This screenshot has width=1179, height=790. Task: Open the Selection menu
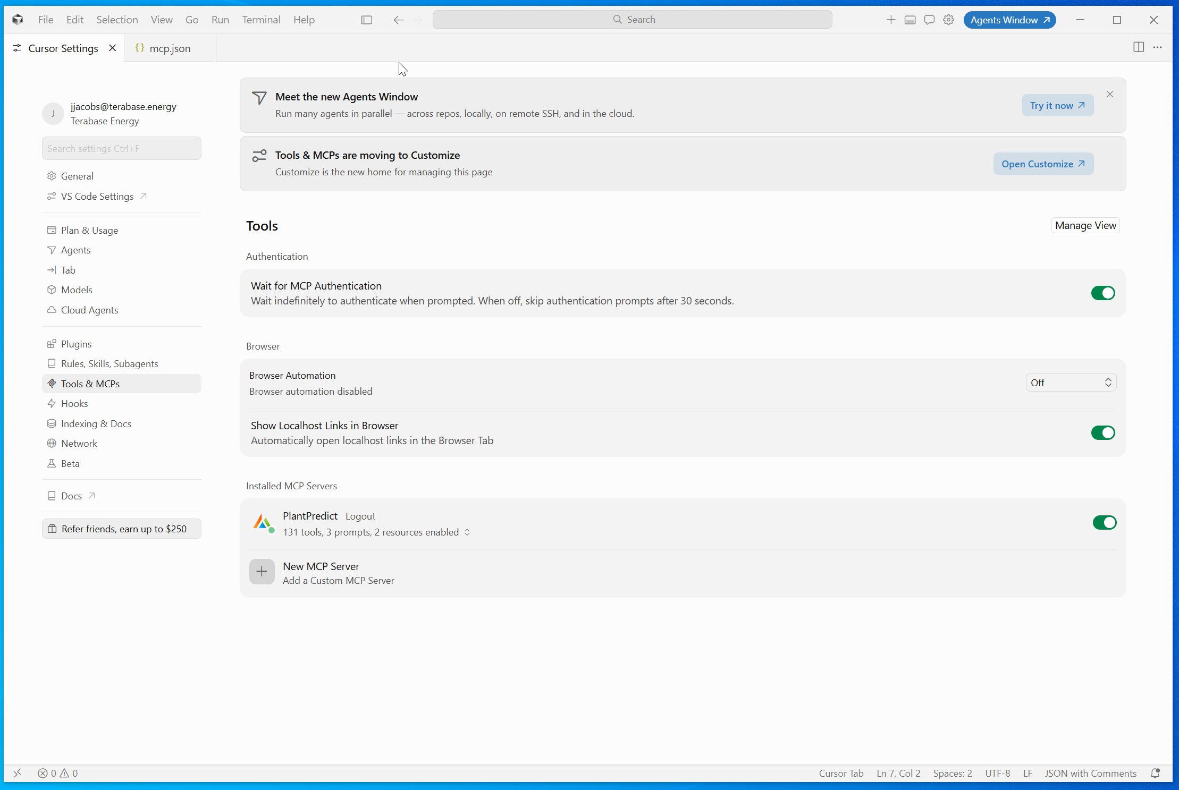tap(117, 20)
